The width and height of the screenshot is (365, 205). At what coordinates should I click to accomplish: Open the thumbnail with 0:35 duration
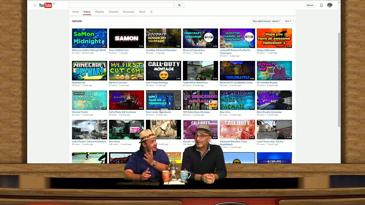(x=274, y=130)
